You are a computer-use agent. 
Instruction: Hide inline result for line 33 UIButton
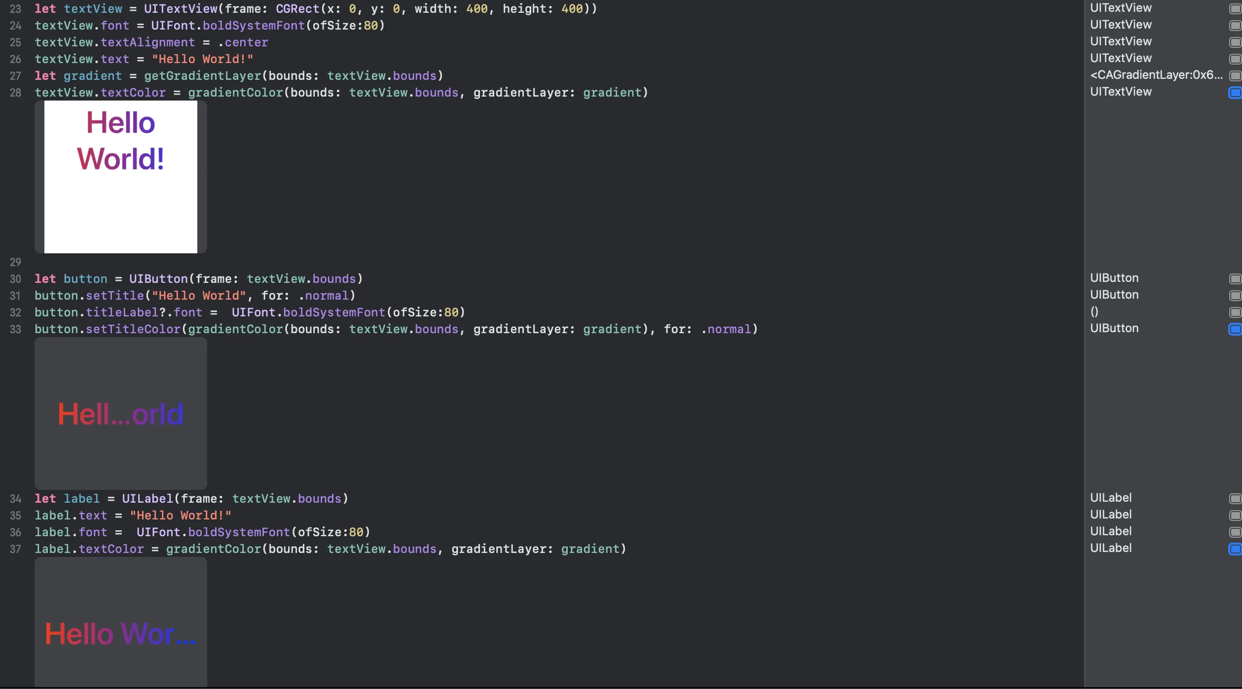click(x=1235, y=329)
